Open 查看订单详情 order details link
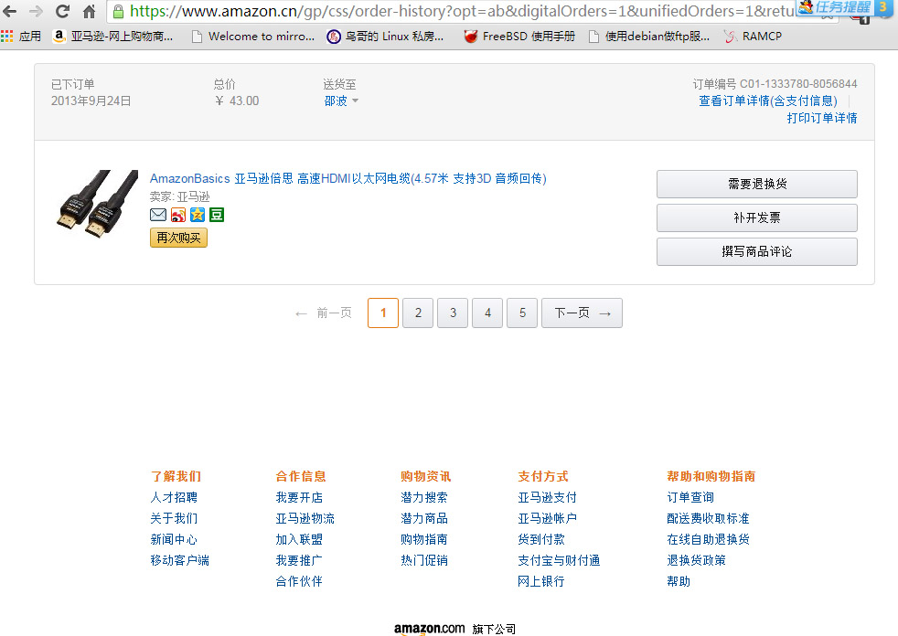Image resolution: width=898 pixels, height=636 pixels. pos(767,101)
